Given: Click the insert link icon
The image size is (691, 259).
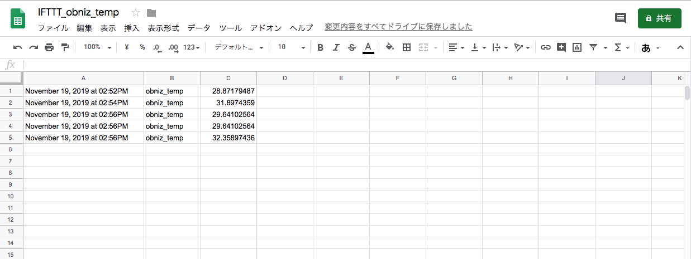Looking at the screenshot, I should click(545, 47).
